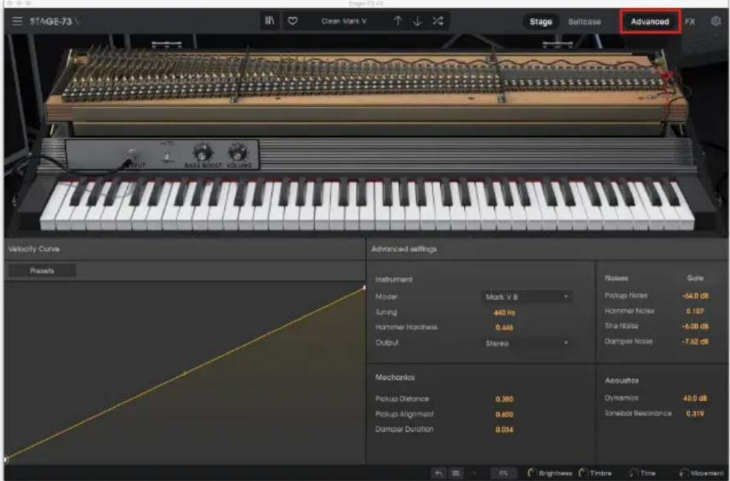The image size is (730, 481).
Task: Favorite the preset with heart icon
Action: (292, 22)
